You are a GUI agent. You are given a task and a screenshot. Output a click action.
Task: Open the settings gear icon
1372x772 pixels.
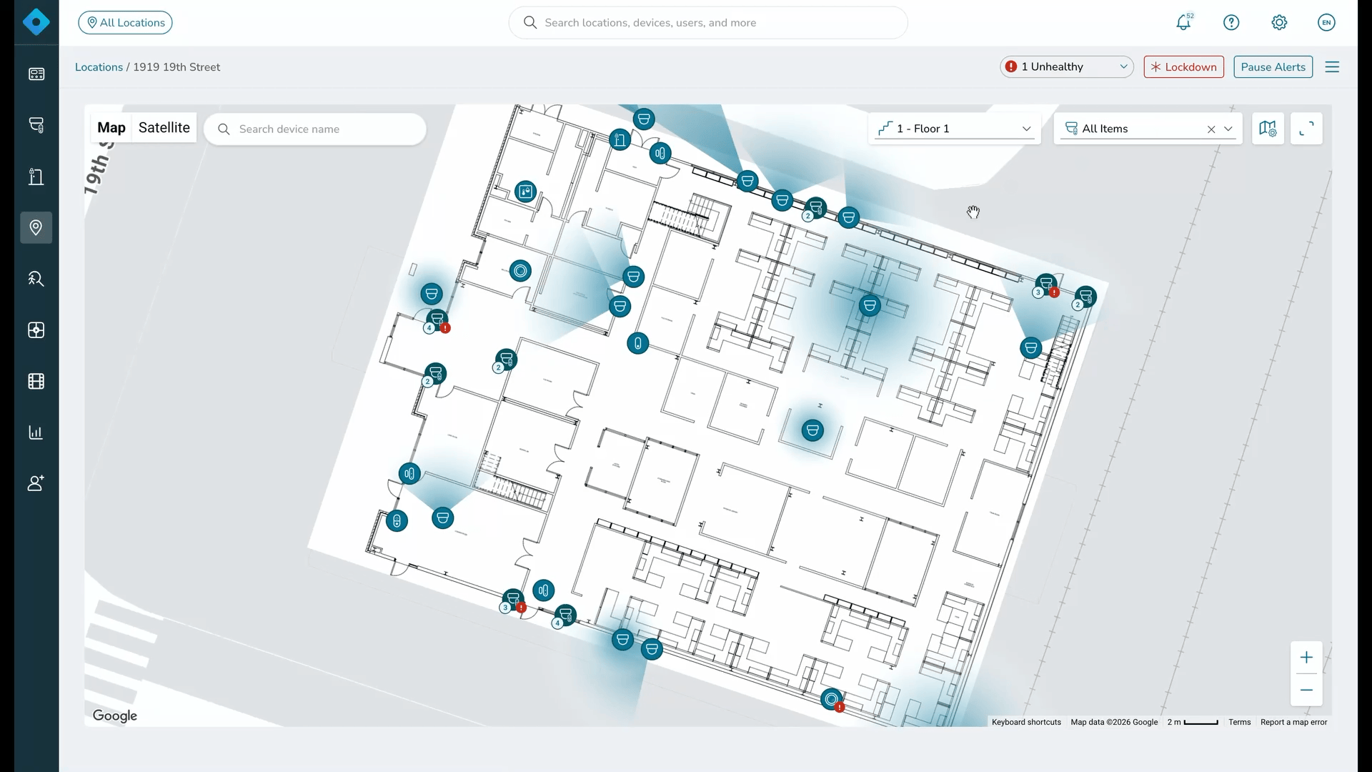coord(1279,22)
